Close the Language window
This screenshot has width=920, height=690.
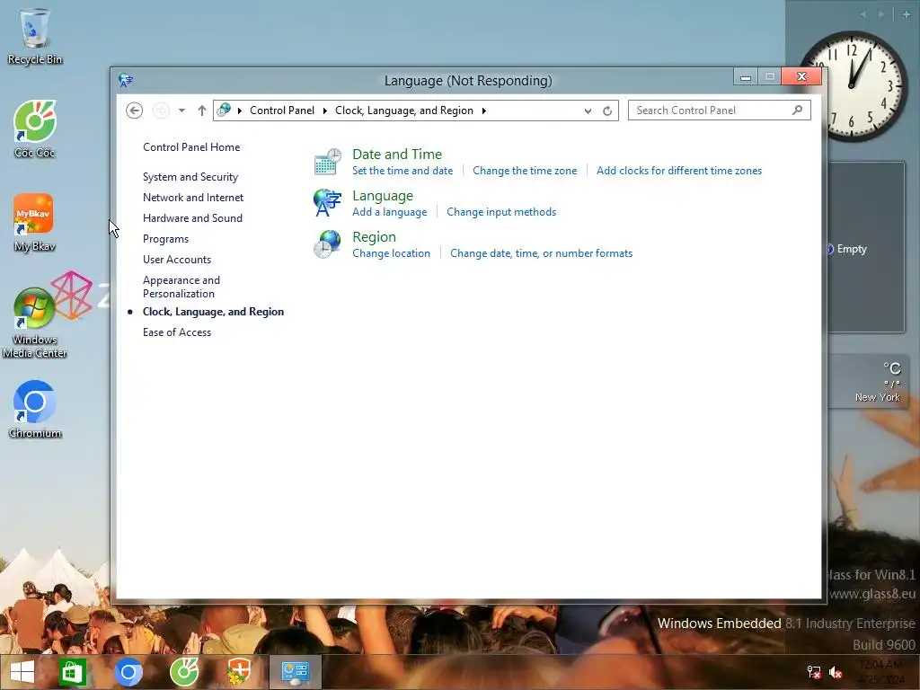pyautogui.click(x=801, y=77)
